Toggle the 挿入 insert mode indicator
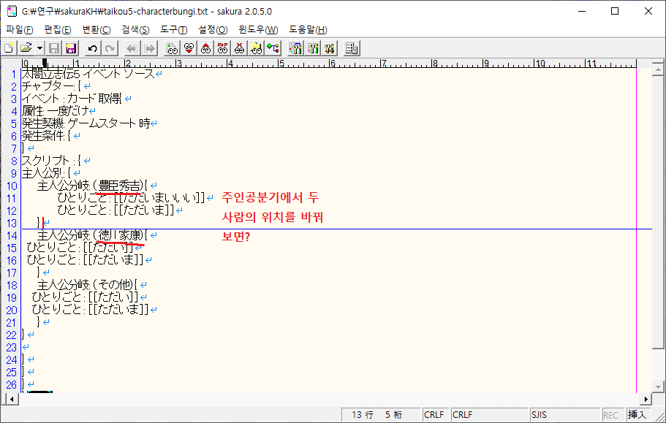This screenshot has width=666, height=423. coord(637,414)
